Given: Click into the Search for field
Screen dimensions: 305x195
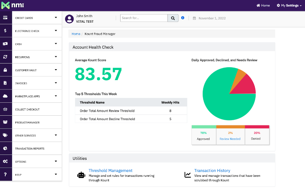Looking at the screenshot, I should point(144,18).
